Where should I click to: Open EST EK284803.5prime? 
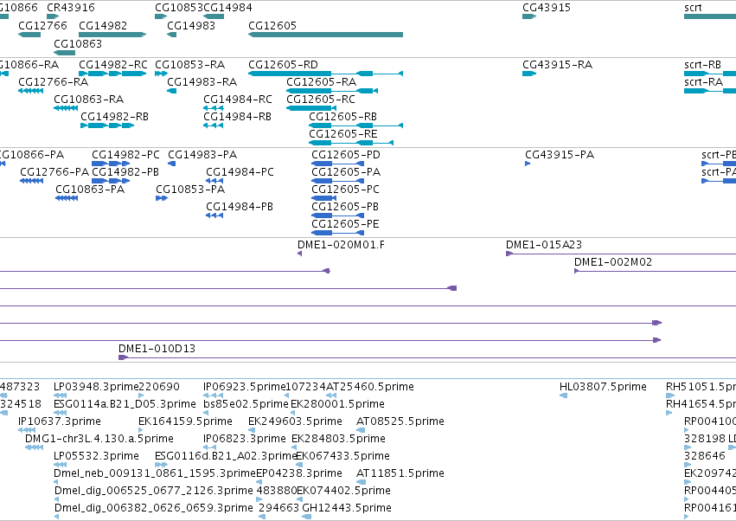click(x=338, y=439)
